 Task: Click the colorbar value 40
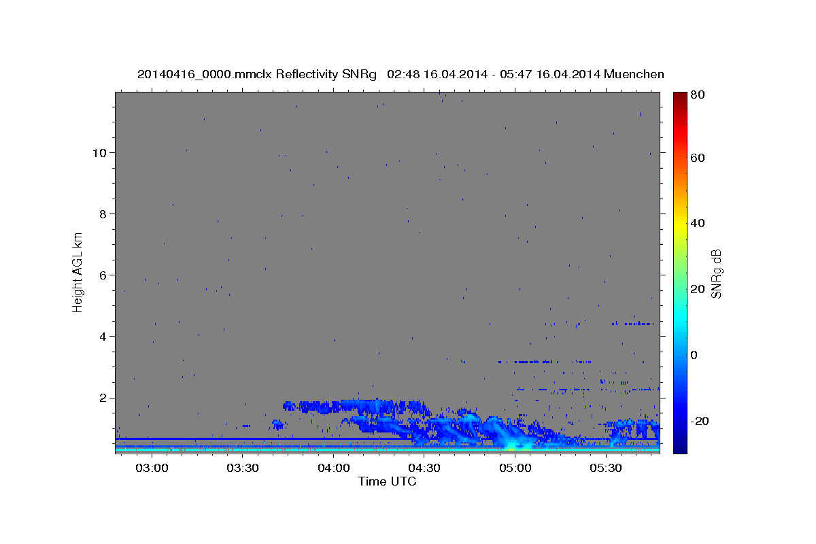697,223
